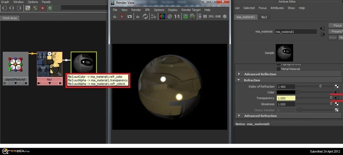Click the Render Region icon
343x155 pixels.
[x=122, y=16]
